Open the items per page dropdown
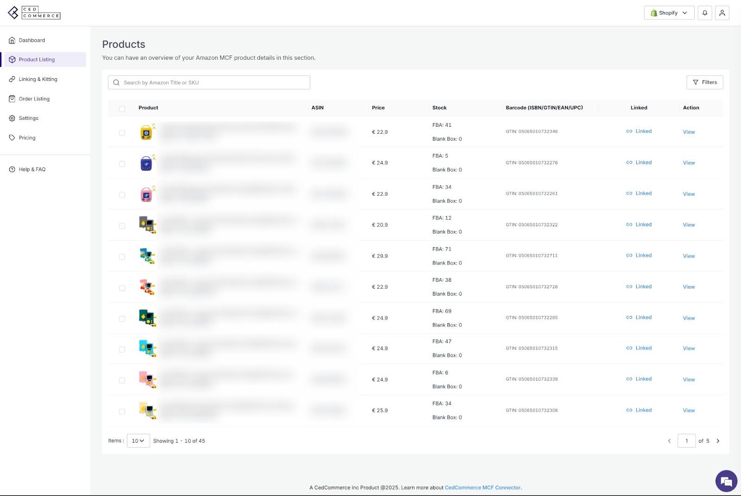This screenshot has height=496, width=741. coord(138,441)
